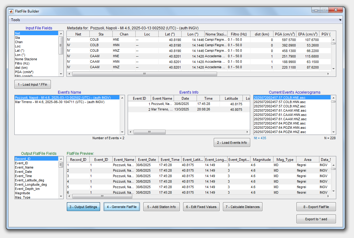Select 'Nome Stazione' in Input File Fields
Image resolution: width=354 pixels, height=238 pixels.
26,59
